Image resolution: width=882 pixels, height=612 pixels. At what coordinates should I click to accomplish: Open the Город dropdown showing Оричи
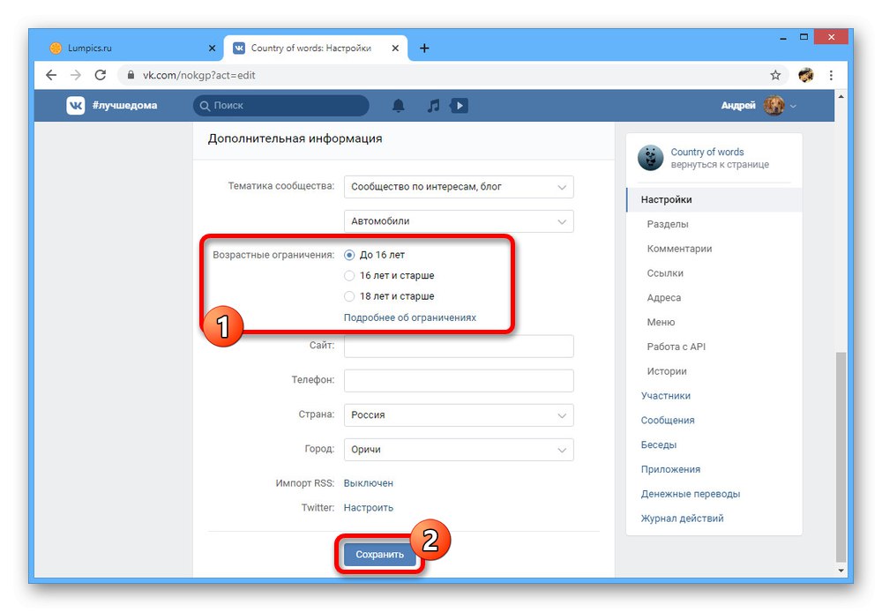(x=459, y=450)
